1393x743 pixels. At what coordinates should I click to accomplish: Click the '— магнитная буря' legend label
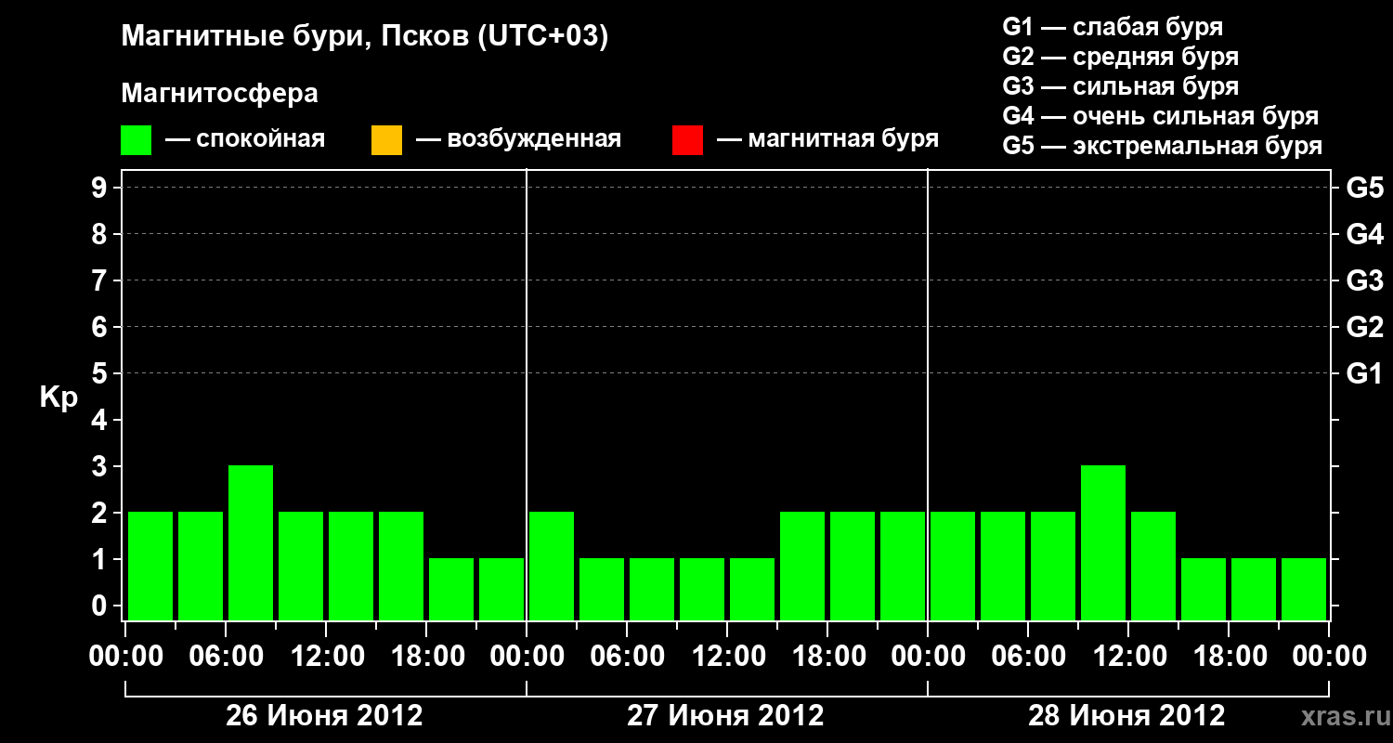(827, 139)
